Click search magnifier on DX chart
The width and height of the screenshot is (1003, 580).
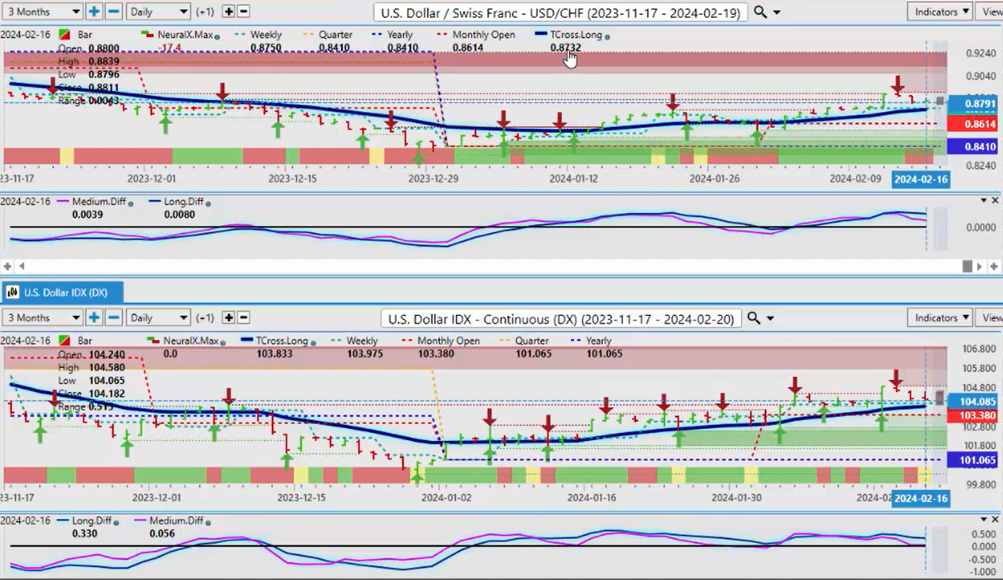(754, 319)
